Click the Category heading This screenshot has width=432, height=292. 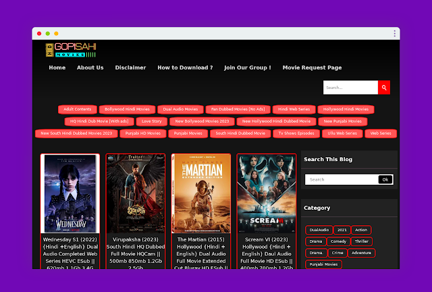317,208
